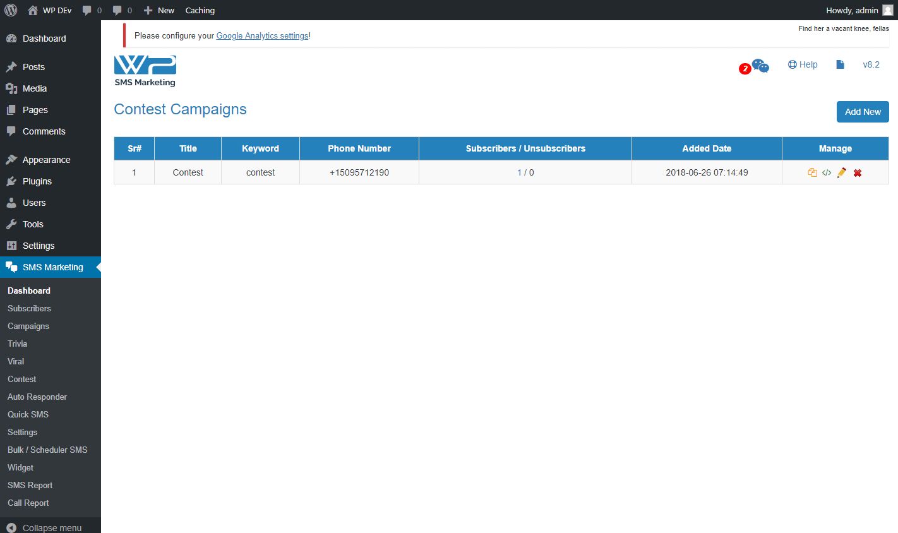Click the Keyword column header
Image resolution: width=898 pixels, height=533 pixels.
pyautogui.click(x=261, y=148)
